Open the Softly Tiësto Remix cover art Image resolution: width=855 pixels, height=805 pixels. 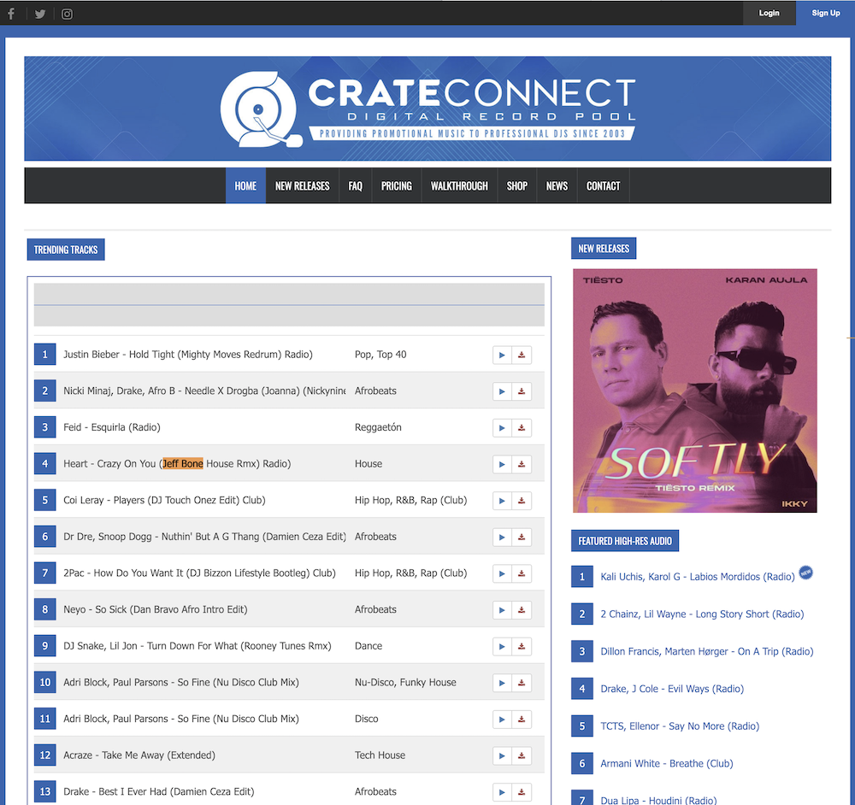(694, 391)
